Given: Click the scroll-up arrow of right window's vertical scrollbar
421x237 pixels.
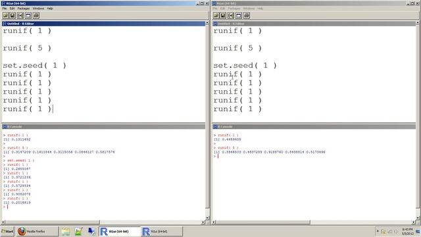Looking at the screenshot, I should pyautogui.click(x=418, y=23).
